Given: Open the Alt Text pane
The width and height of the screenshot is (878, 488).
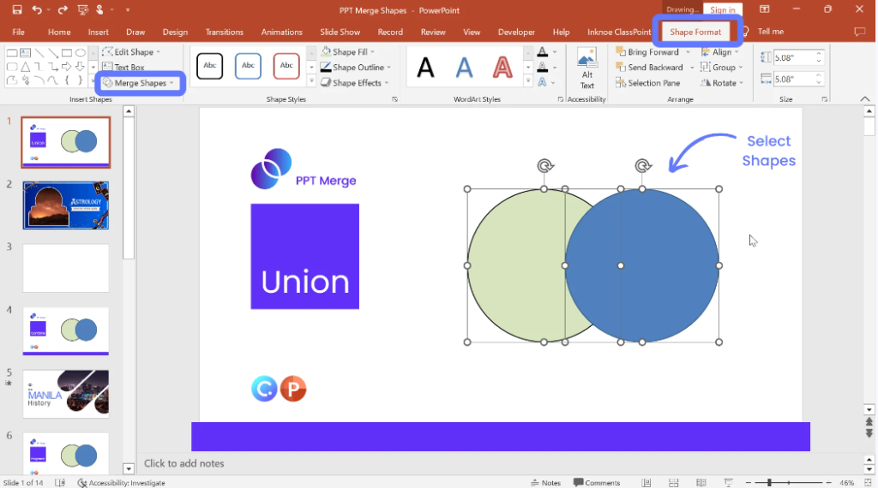Looking at the screenshot, I should pyautogui.click(x=586, y=68).
